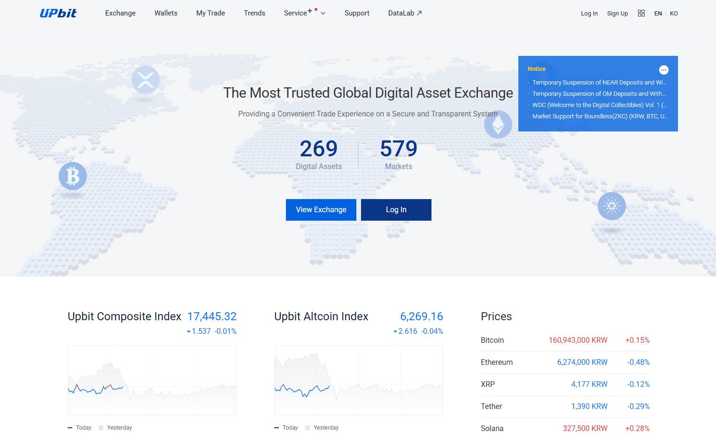The height and width of the screenshot is (447, 716).
Task: Click the XRP coin icon on the map
Action: pos(145,80)
